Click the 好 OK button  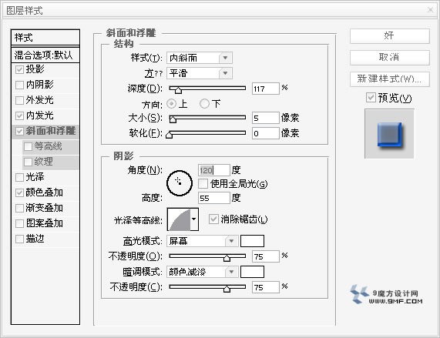coord(389,36)
